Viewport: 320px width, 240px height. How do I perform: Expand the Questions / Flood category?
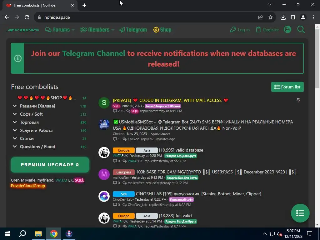tap(37, 147)
